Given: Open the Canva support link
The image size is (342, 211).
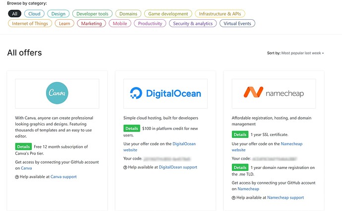Looking at the screenshot, I should tap(63, 176).
